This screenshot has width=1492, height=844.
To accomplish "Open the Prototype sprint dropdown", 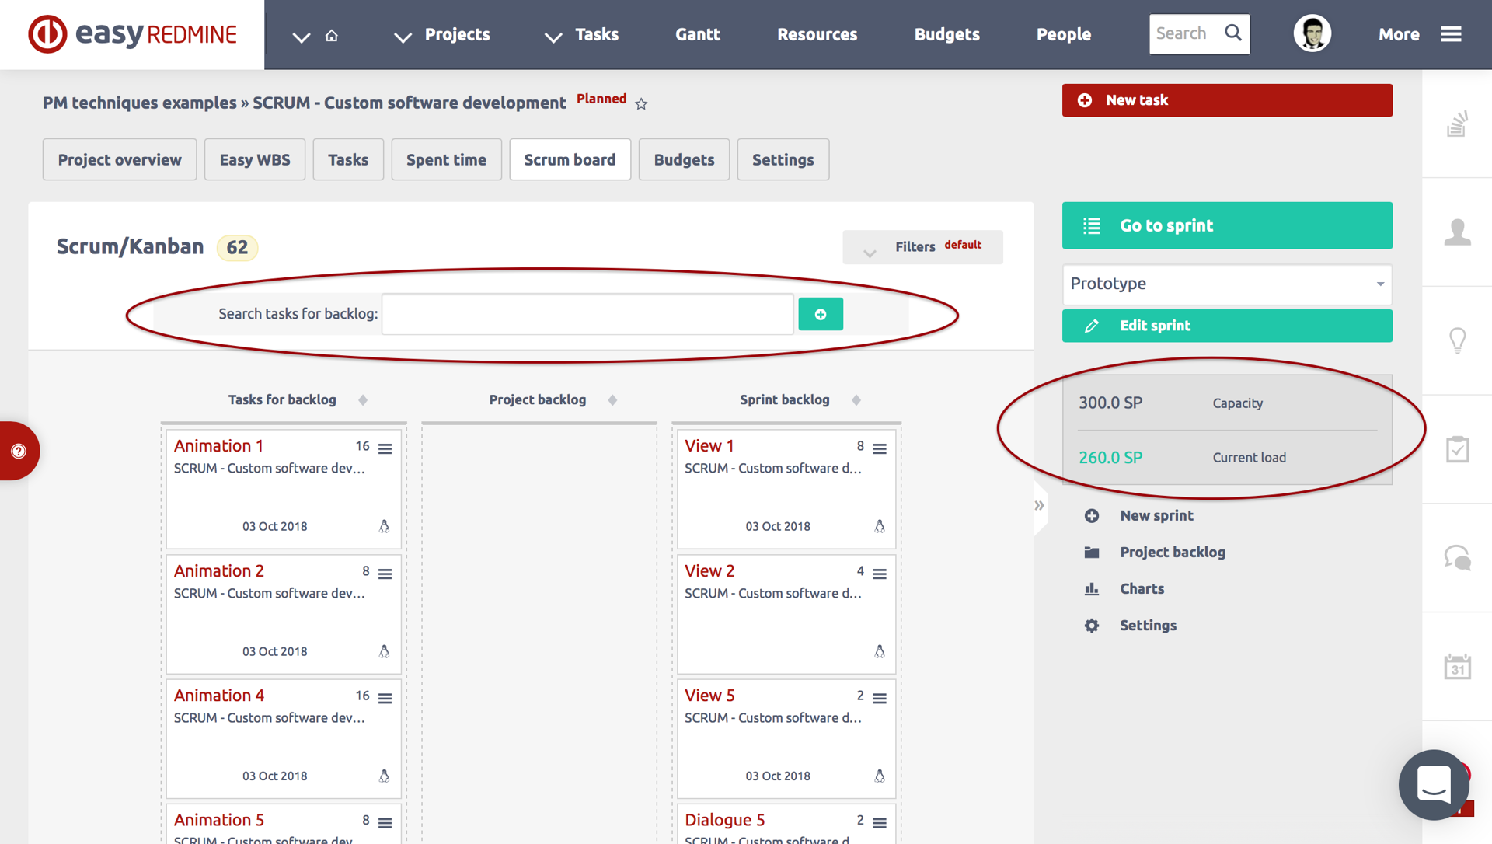I will [1226, 284].
